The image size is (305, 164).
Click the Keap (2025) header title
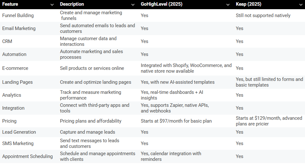click(x=248, y=4)
